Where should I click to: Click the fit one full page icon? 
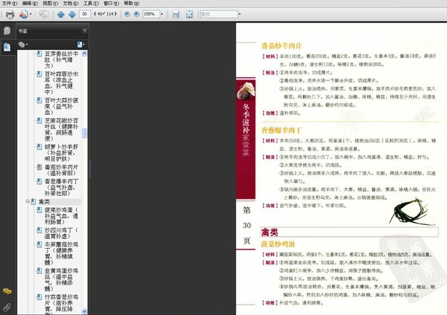pyautogui.click(x=189, y=14)
